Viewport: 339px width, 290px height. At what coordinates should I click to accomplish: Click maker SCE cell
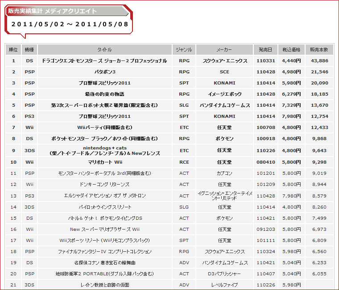224,72
